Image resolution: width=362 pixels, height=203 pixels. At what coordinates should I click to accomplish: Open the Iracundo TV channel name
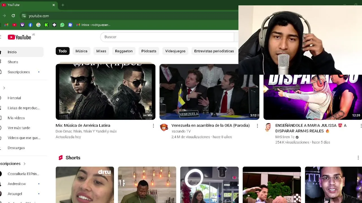[181, 131]
